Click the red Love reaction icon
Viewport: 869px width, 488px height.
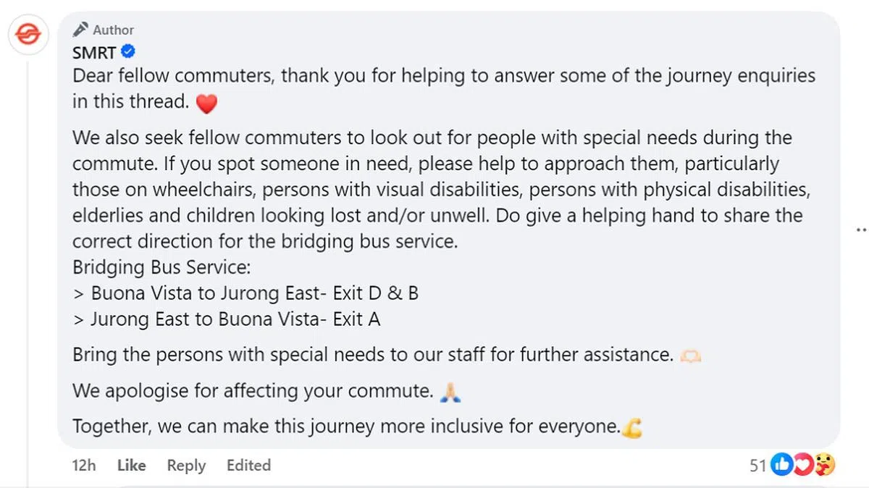802,465
